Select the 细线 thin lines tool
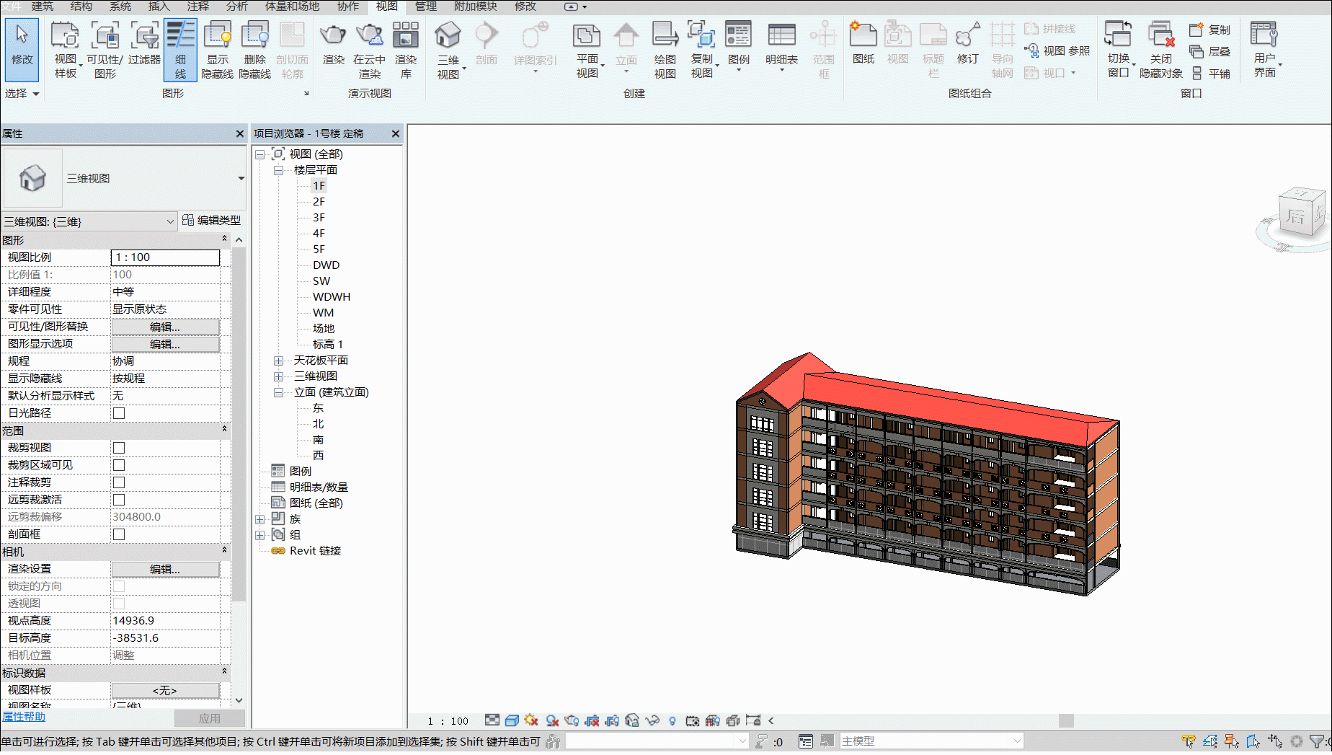The height and width of the screenshot is (755, 1332). (x=180, y=50)
